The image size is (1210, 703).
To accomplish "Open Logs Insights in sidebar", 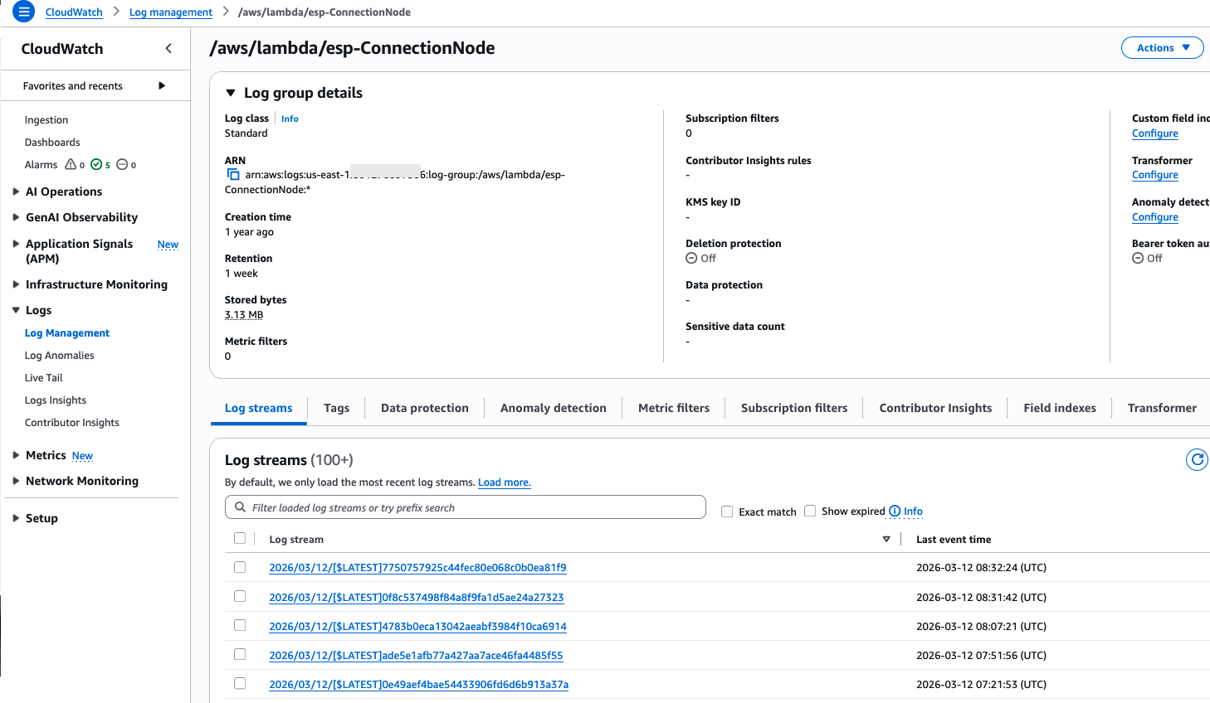I will pos(56,400).
